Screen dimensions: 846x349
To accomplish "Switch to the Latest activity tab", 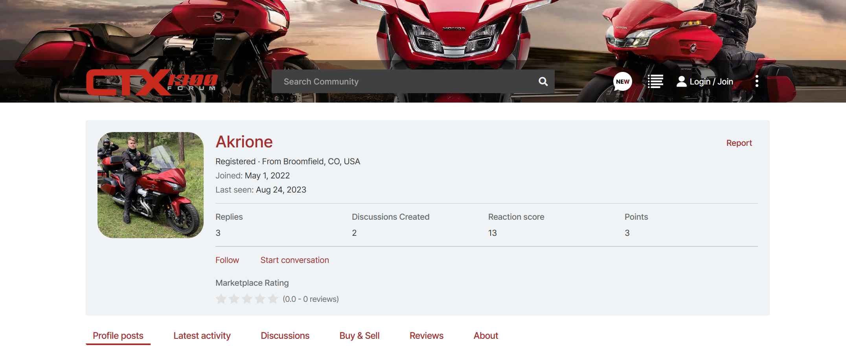I will point(202,336).
